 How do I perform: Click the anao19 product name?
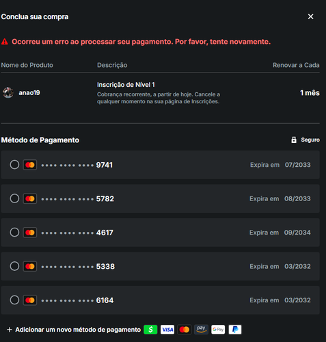[x=29, y=93]
